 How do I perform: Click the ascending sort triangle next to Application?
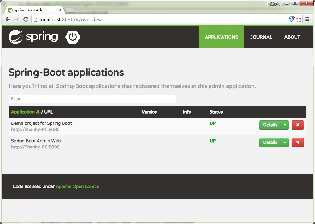click(x=38, y=112)
